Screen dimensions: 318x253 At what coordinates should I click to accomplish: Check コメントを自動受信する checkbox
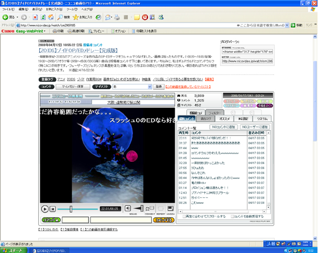(232, 216)
